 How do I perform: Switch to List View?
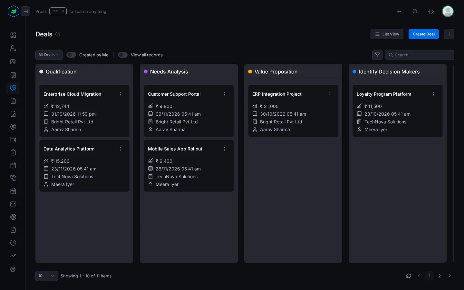387,34
